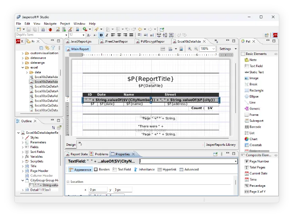Click the Ellipse shape tool

click(x=254, y=96)
